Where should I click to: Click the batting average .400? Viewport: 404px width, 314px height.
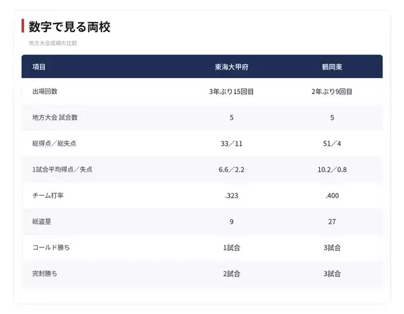pos(332,196)
